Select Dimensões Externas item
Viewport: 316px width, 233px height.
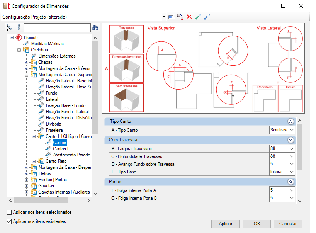(57, 56)
